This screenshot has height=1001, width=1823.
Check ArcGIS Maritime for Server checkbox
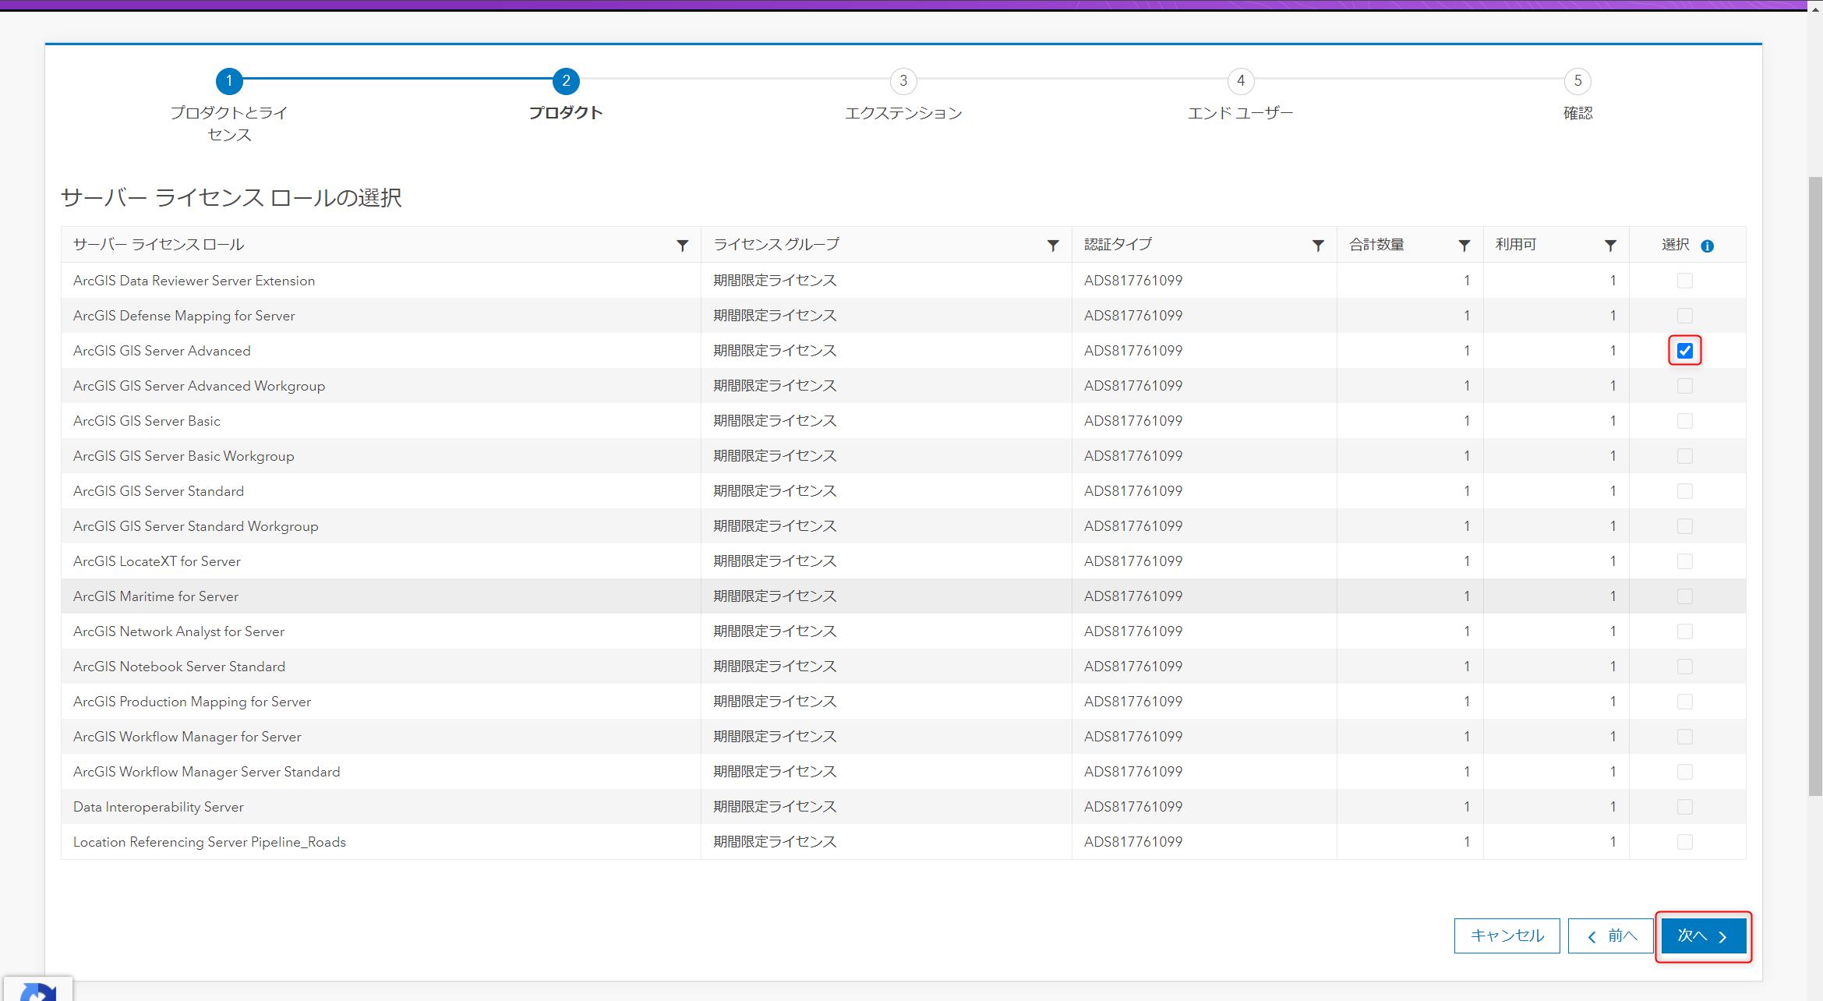click(1685, 596)
